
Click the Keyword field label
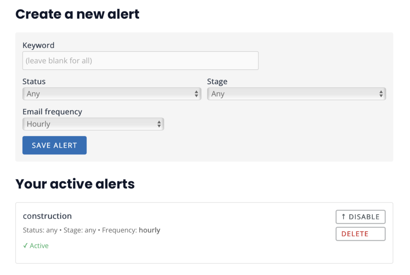(x=38, y=45)
